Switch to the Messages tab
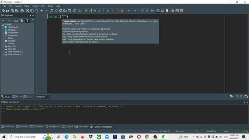 coord(81,126)
